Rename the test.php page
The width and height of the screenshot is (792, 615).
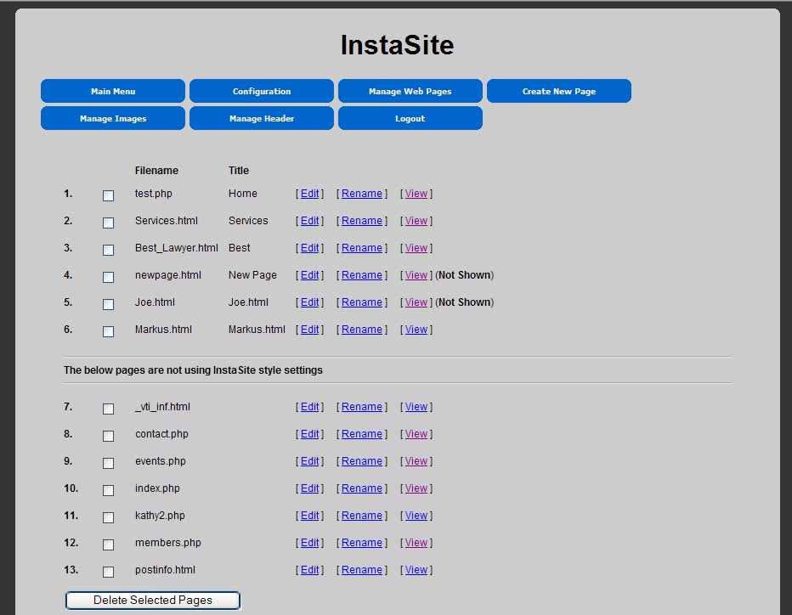tap(362, 194)
